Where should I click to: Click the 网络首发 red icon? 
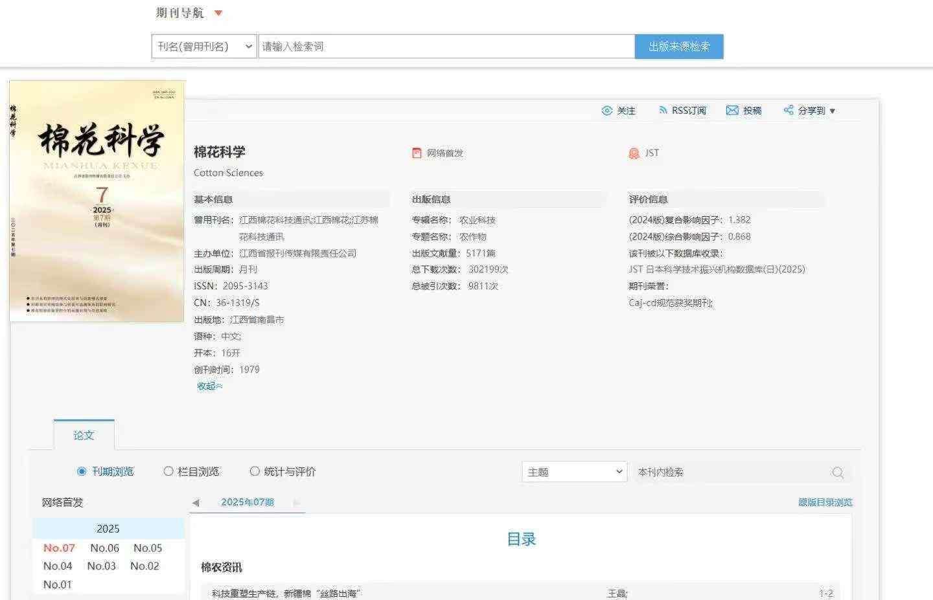(x=417, y=153)
